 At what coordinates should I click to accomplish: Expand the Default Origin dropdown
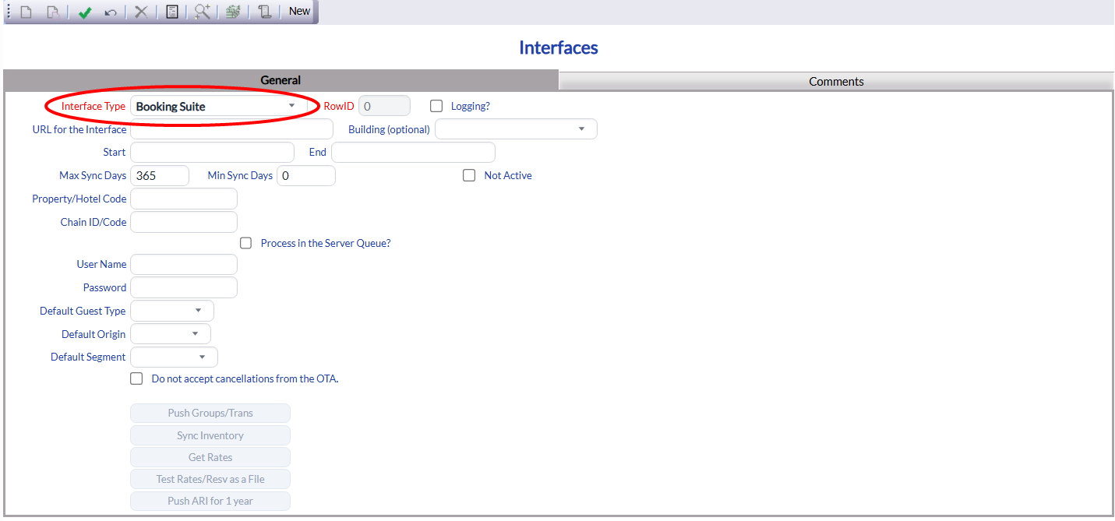tap(171, 334)
